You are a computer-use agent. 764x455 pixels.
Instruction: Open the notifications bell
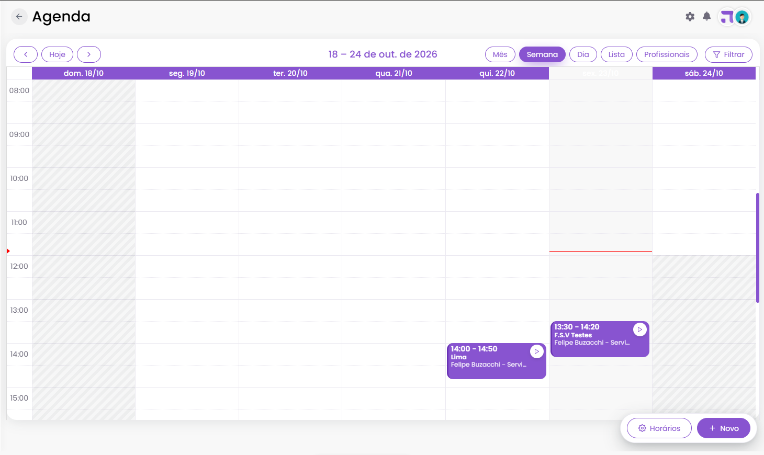click(x=706, y=16)
